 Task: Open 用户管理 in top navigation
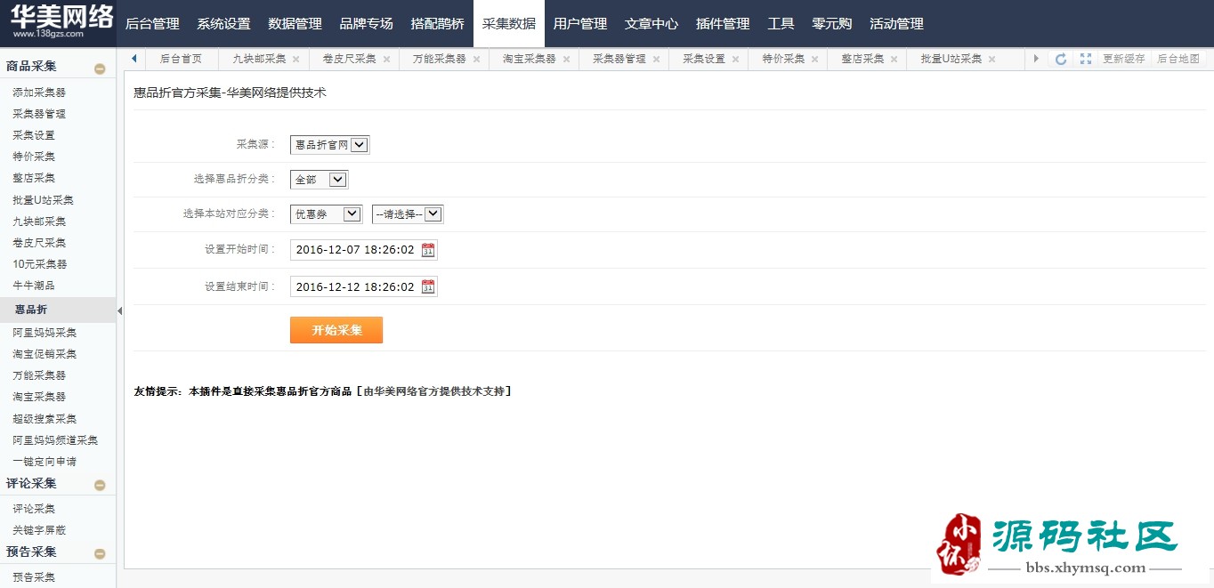[580, 24]
